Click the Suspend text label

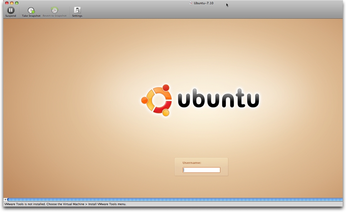(x=11, y=16)
